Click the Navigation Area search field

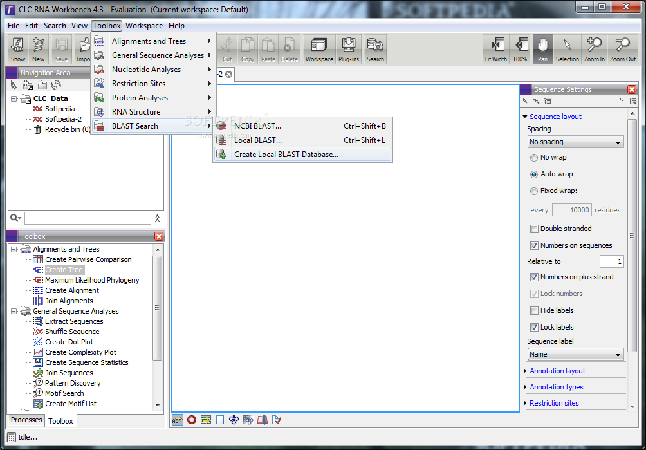(x=88, y=218)
